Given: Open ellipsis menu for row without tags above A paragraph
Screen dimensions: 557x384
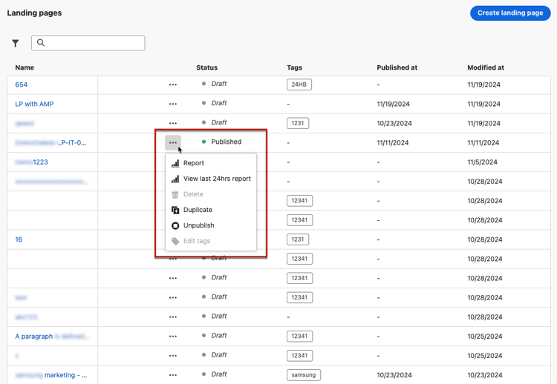Looking at the screenshot, I should tap(173, 317).
